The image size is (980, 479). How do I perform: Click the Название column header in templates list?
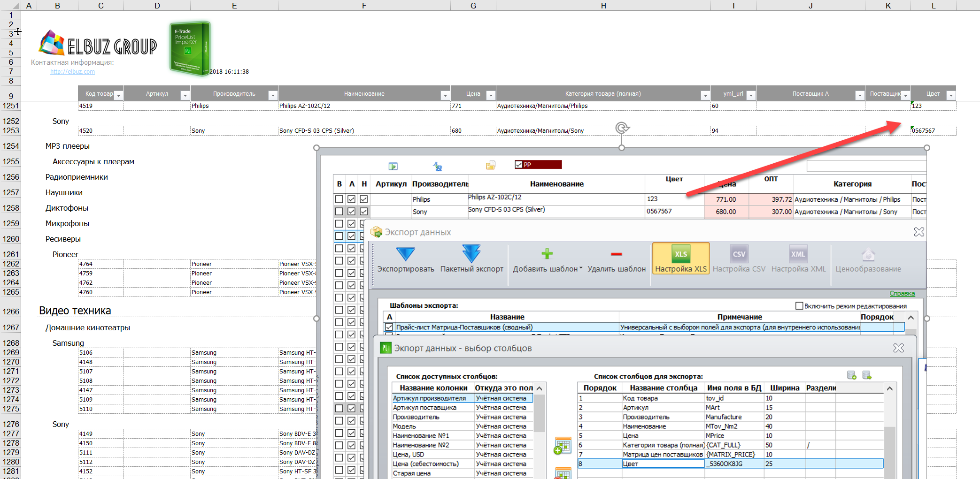pyautogui.click(x=507, y=317)
